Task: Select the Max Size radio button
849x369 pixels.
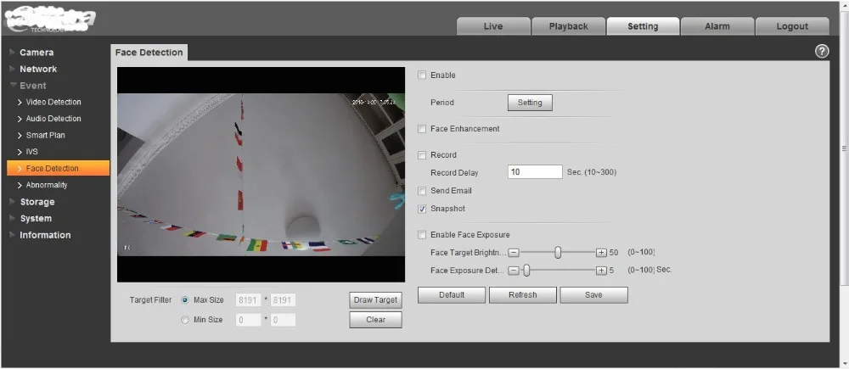Action: [185, 299]
